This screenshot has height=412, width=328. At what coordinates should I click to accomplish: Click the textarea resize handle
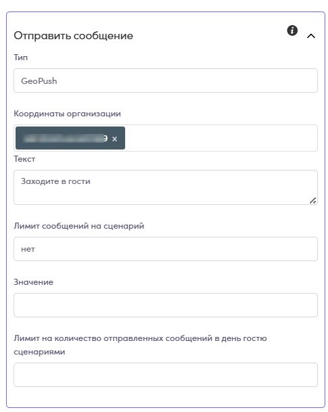click(312, 200)
